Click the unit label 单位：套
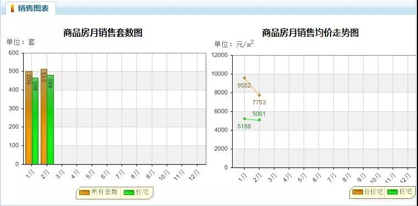The height and width of the screenshot is (206, 418). point(20,42)
